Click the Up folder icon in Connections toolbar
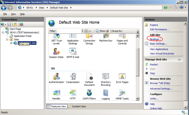 tap(15, 24)
